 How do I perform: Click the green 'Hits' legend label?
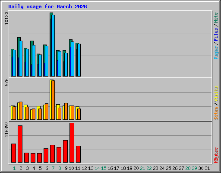pyautogui.click(x=216, y=18)
